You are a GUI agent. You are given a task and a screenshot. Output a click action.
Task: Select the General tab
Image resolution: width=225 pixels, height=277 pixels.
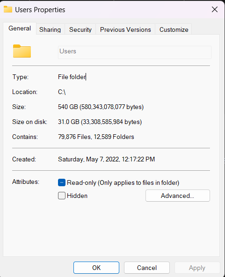coord(20,28)
